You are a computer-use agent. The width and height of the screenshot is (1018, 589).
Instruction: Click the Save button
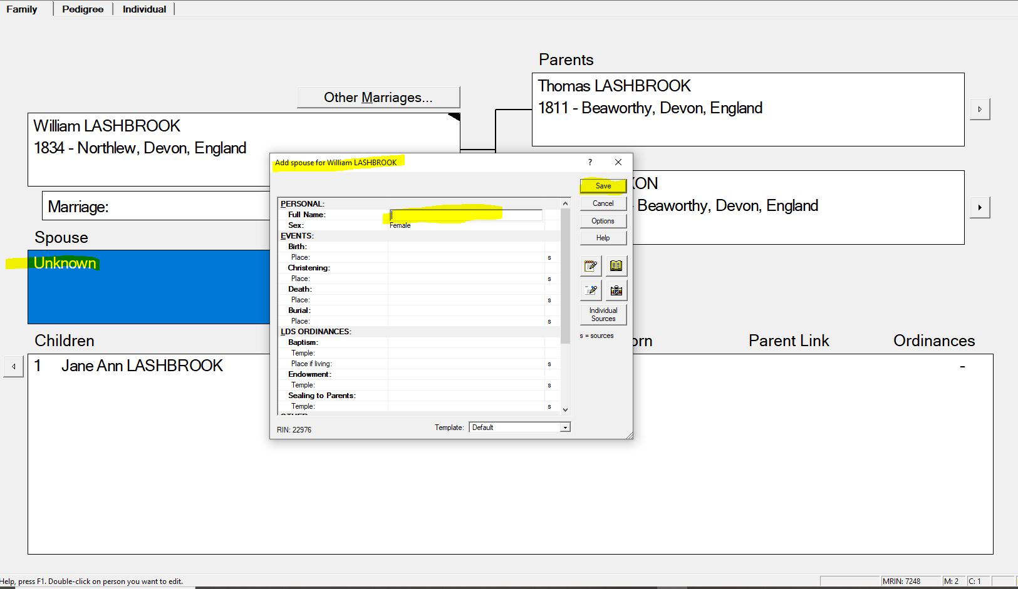(x=603, y=186)
